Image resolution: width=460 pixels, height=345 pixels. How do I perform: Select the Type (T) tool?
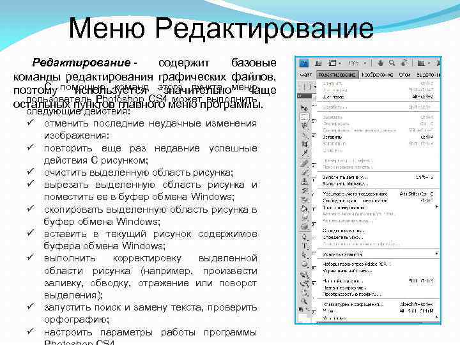tap(305, 246)
